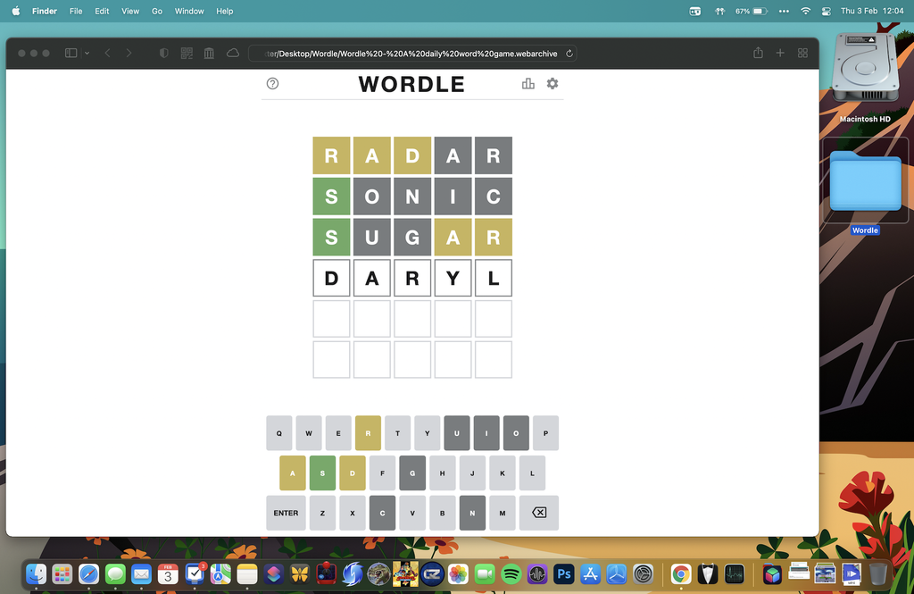Open Wordle statistics bar chart icon
Screen dimensions: 914x594
[x=528, y=83]
